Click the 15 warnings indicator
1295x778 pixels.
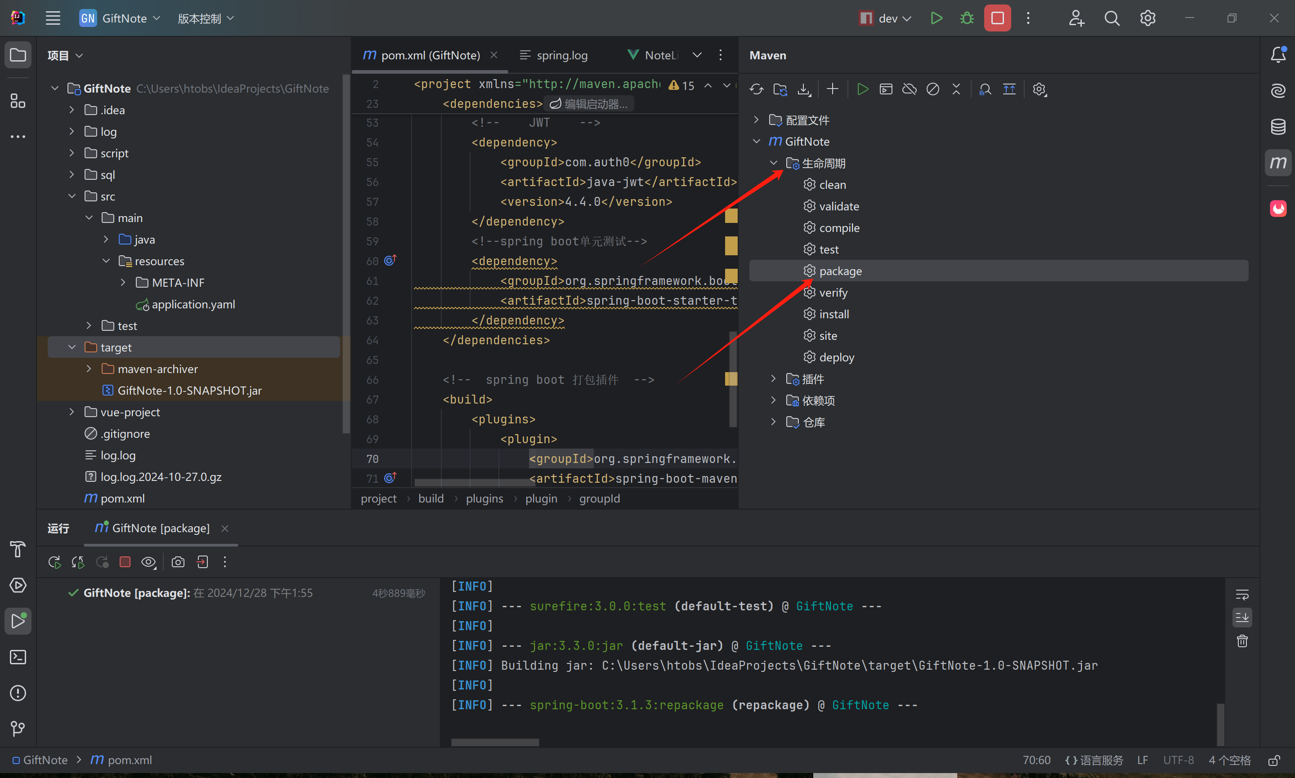click(681, 85)
